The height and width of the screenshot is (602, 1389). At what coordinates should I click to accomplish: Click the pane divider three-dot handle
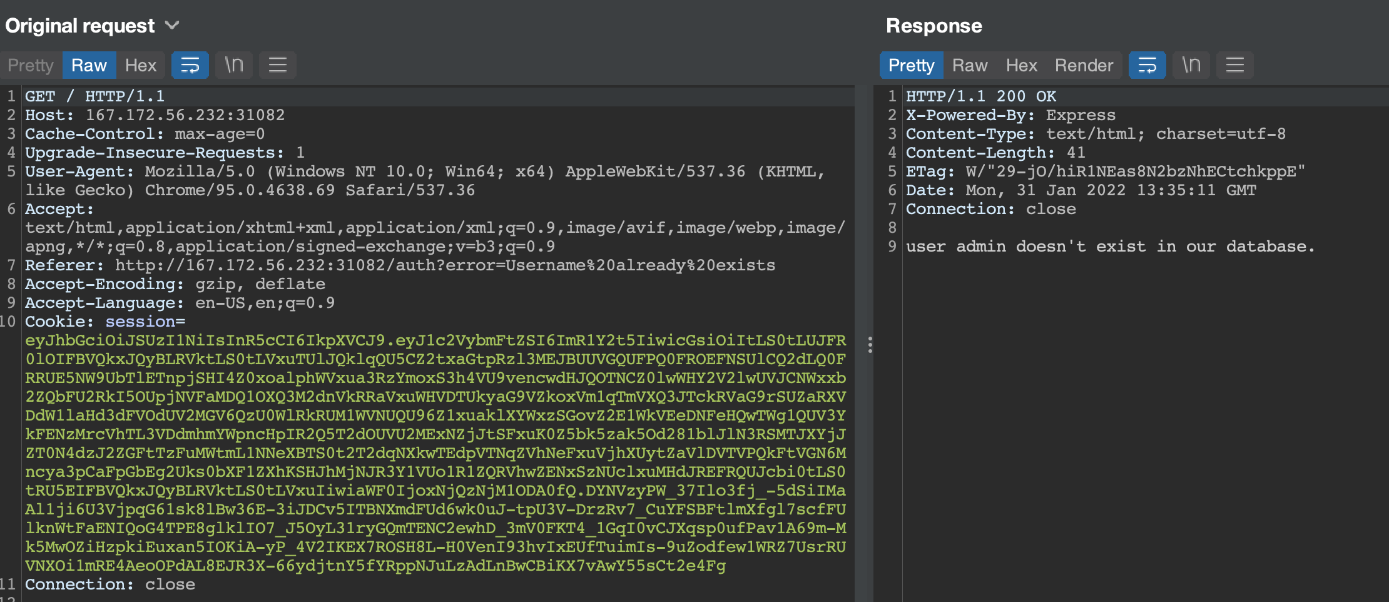(x=870, y=345)
